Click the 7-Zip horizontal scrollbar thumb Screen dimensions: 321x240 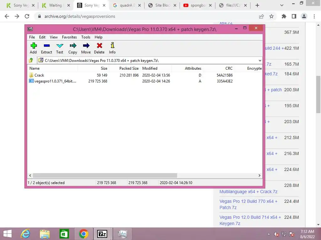pos(105,175)
